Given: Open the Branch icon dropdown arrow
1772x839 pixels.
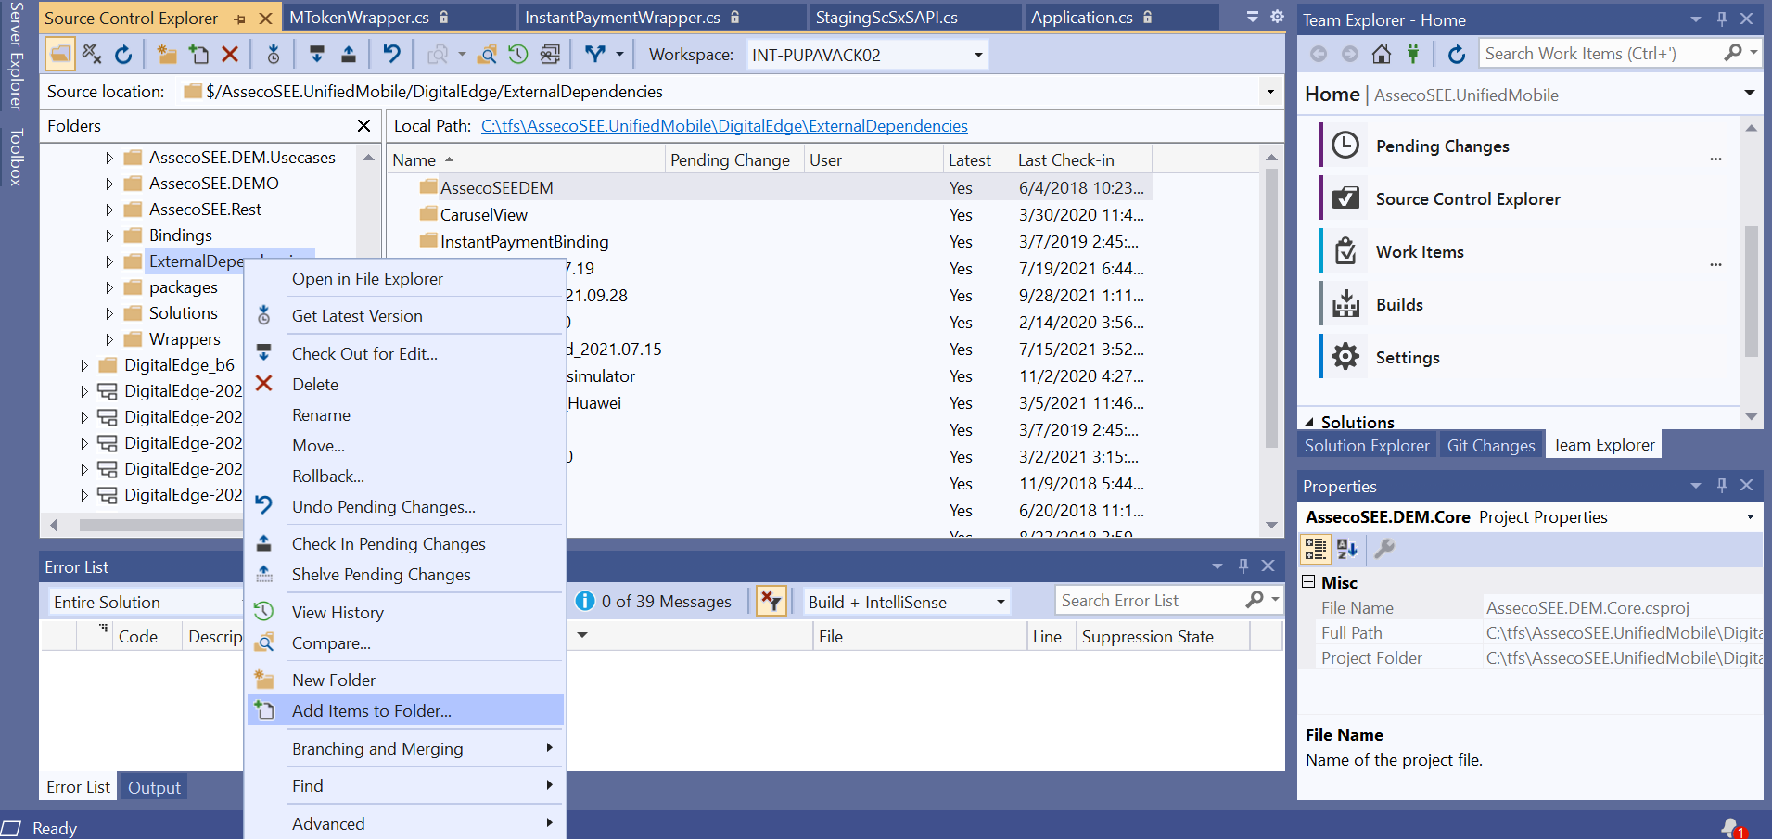Looking at the screenshot, I should pyautogui.click(x=619, y=55).
